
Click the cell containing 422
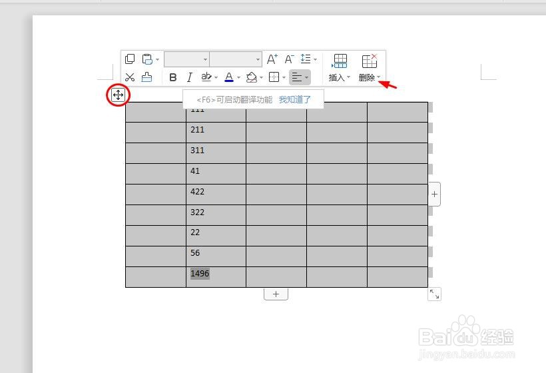[216, 194]
